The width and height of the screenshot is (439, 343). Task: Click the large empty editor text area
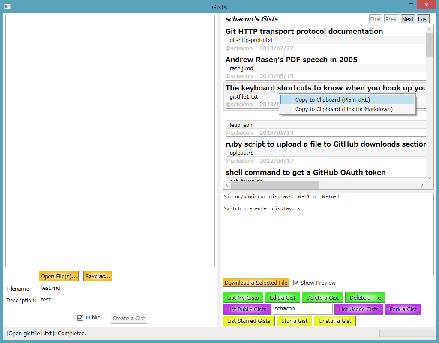[x=110, y=141]
